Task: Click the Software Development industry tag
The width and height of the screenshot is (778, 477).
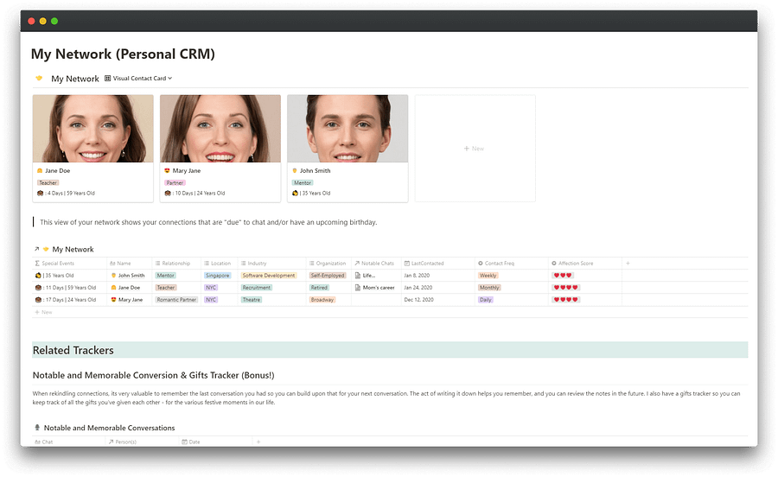Action: pyautogui.click(x=269, y=275)
